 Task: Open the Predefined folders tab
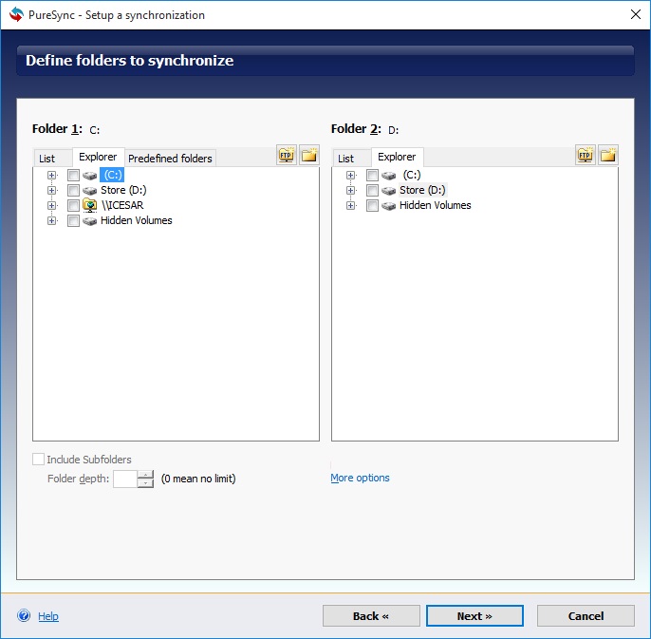[170, 159]
